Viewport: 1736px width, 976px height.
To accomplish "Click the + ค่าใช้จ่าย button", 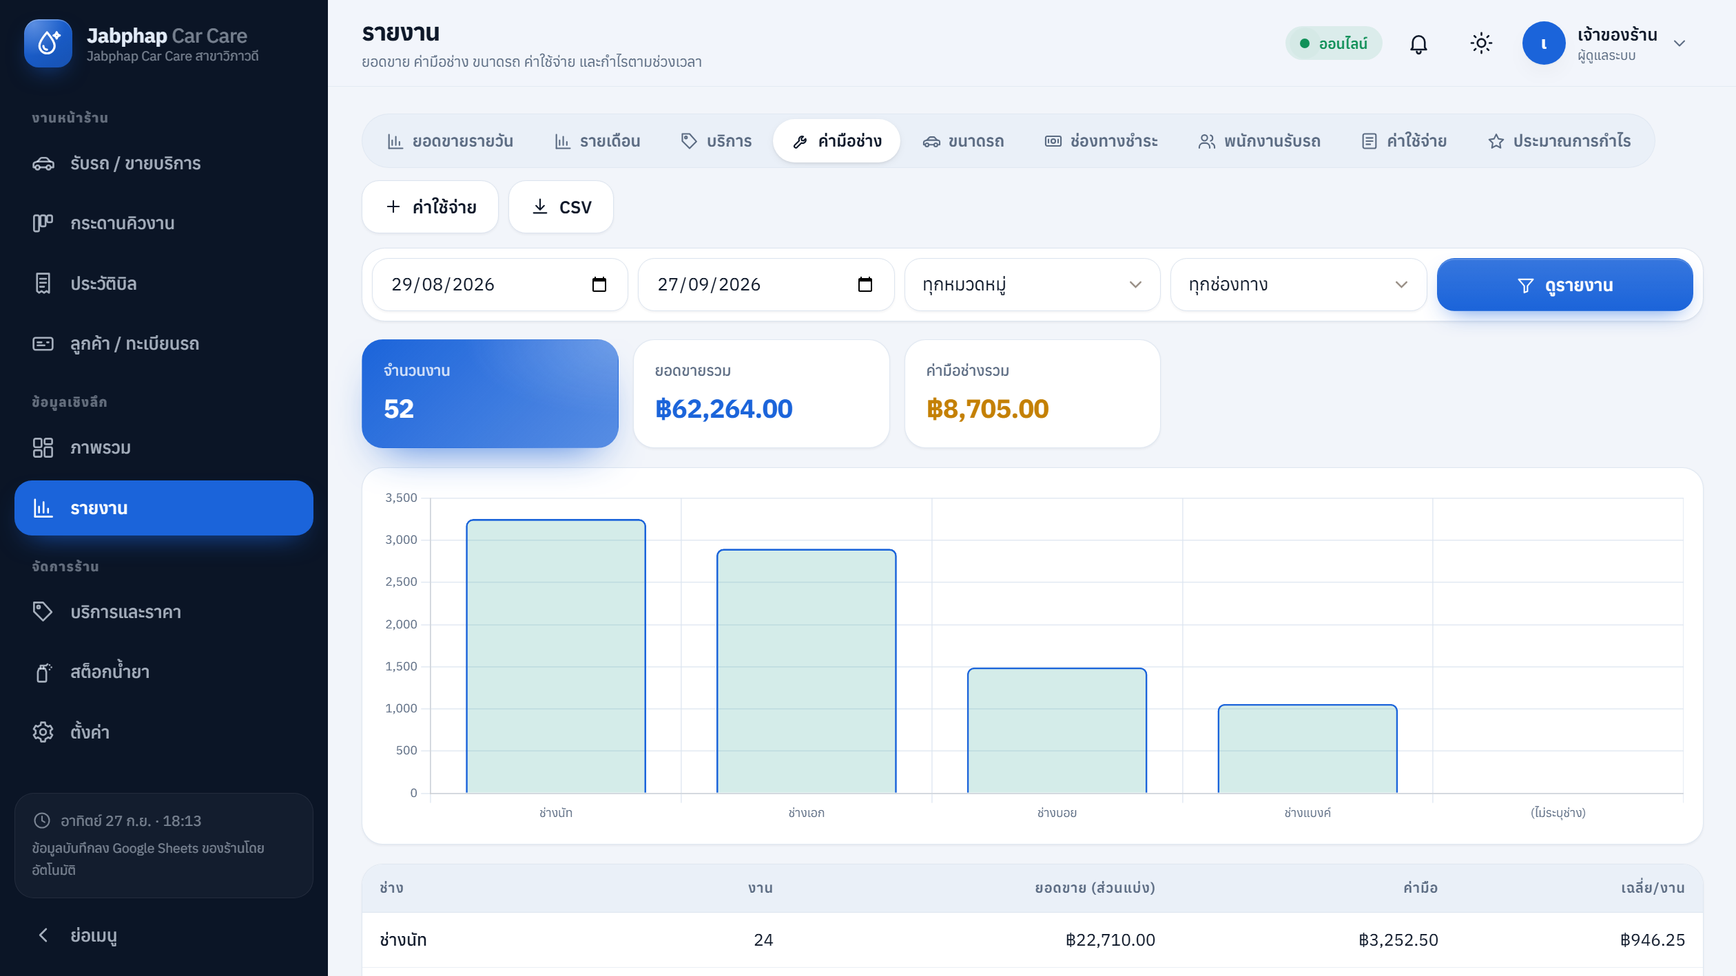I will click(x=430, y=206).
